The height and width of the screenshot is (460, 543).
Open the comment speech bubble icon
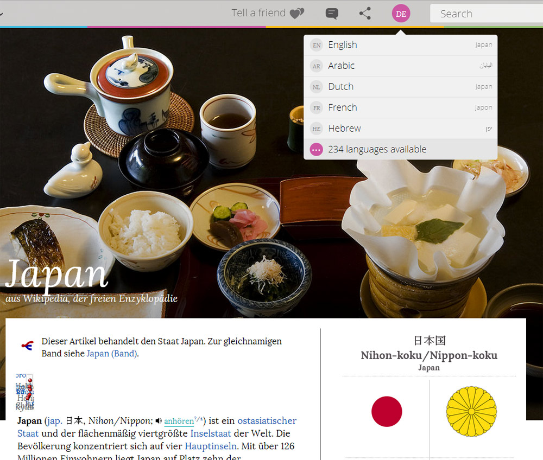point(332,14)
